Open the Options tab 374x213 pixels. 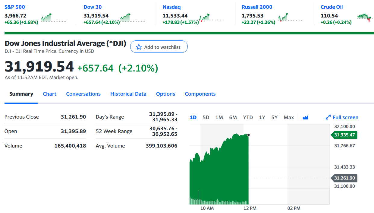click(x=165, y=94)
